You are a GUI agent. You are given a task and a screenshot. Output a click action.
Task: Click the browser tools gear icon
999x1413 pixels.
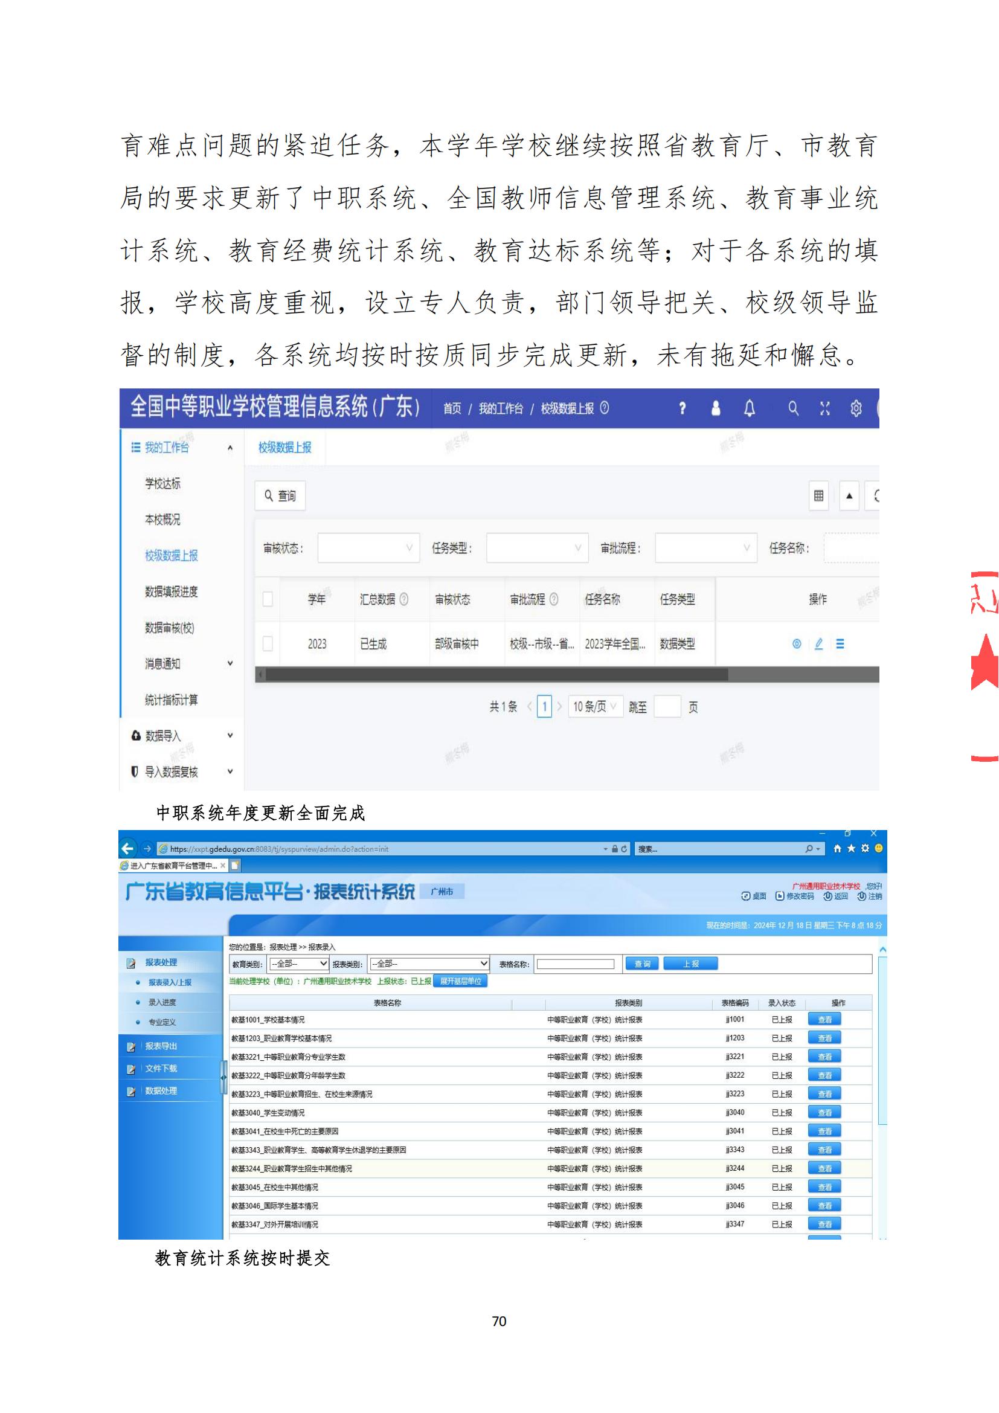pos(865,849)
